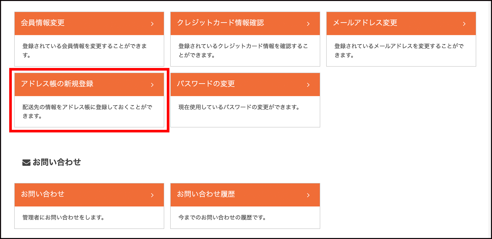Click the chevron arrow on パスワードの変更

click(x=308, y=85)
